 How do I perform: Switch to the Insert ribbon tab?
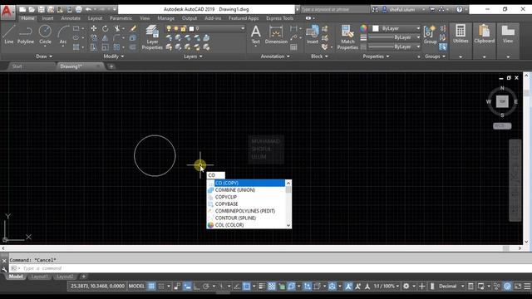47,18
